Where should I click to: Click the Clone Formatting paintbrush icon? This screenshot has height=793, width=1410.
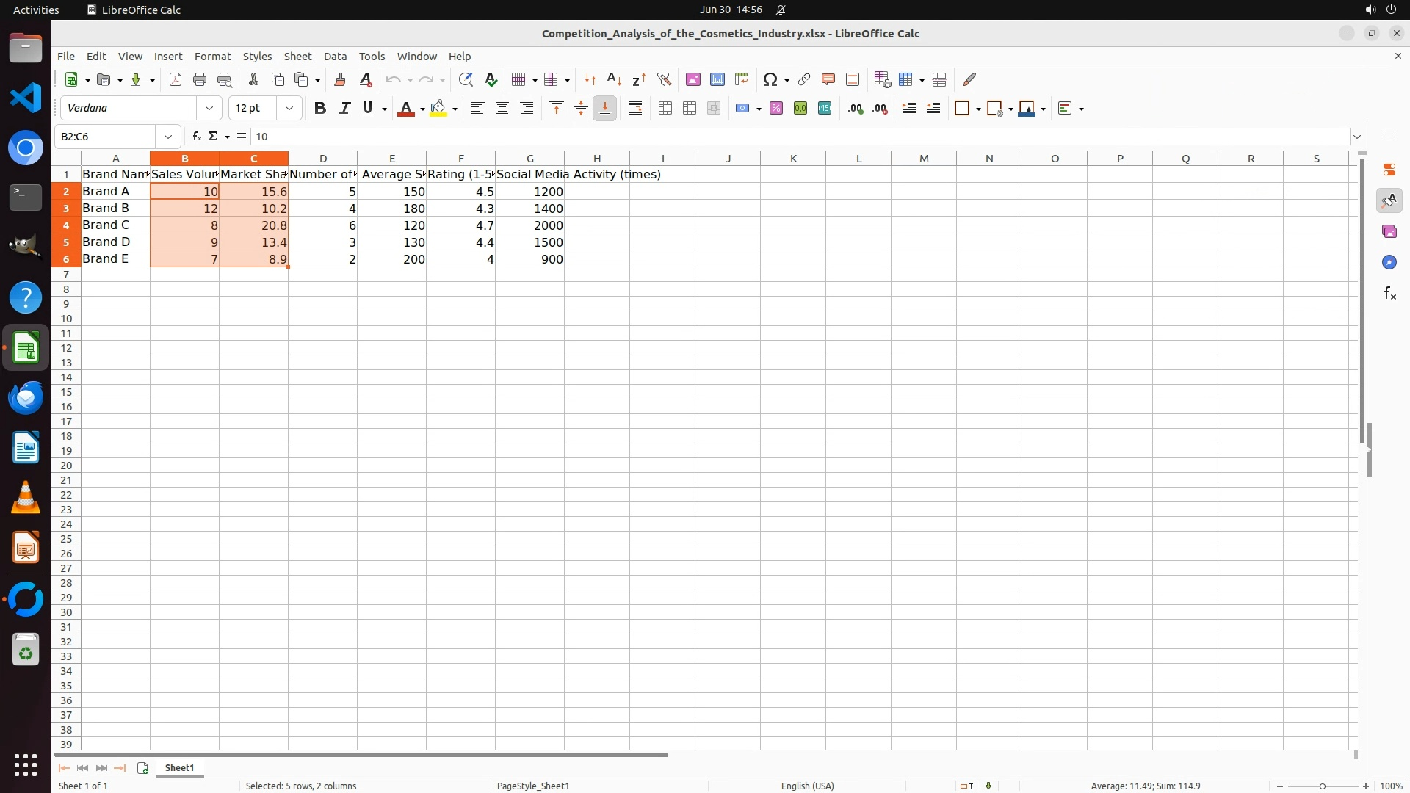(340, 79)
